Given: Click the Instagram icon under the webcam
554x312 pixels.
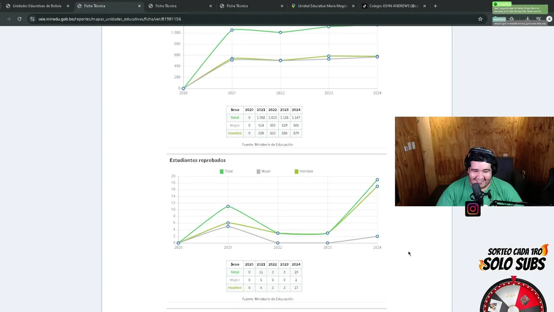Looking at the screenshot, I should (x=473, y=209).
